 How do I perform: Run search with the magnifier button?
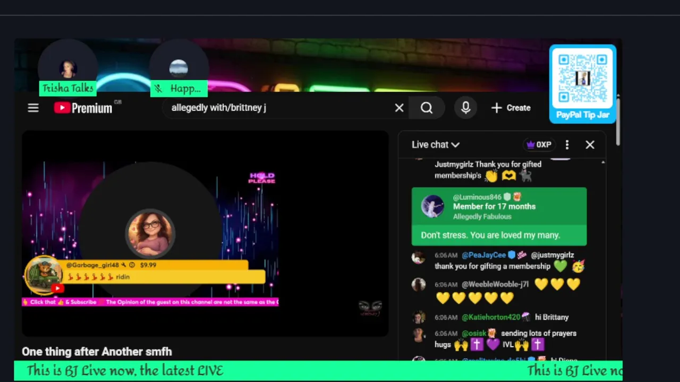427,108
